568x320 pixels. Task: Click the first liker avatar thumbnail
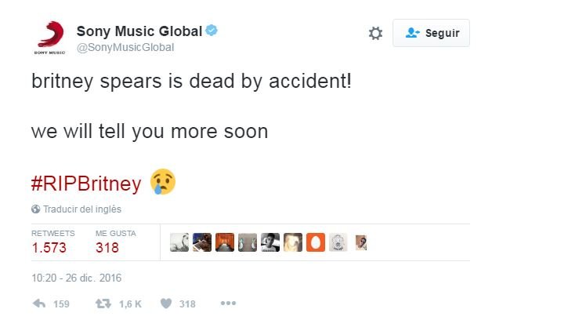(x=179, y=242)
